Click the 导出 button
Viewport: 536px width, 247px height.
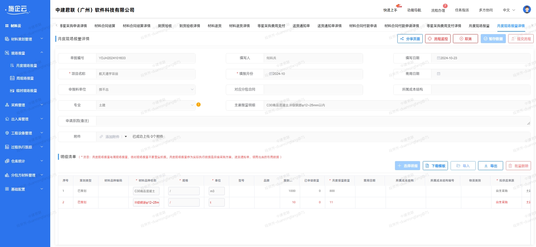(490, 166)
